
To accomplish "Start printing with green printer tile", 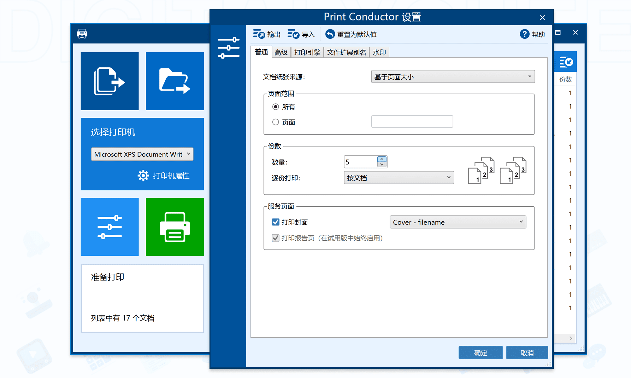I will 175,227.
